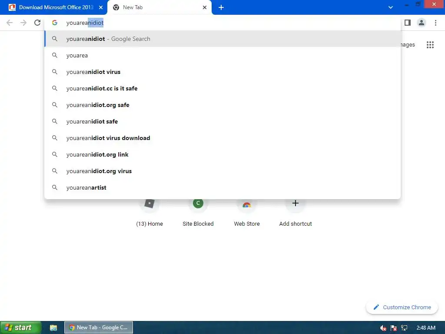Go back using the back arrow
Viewport: 445px width, 334px height.
(10, 23)
